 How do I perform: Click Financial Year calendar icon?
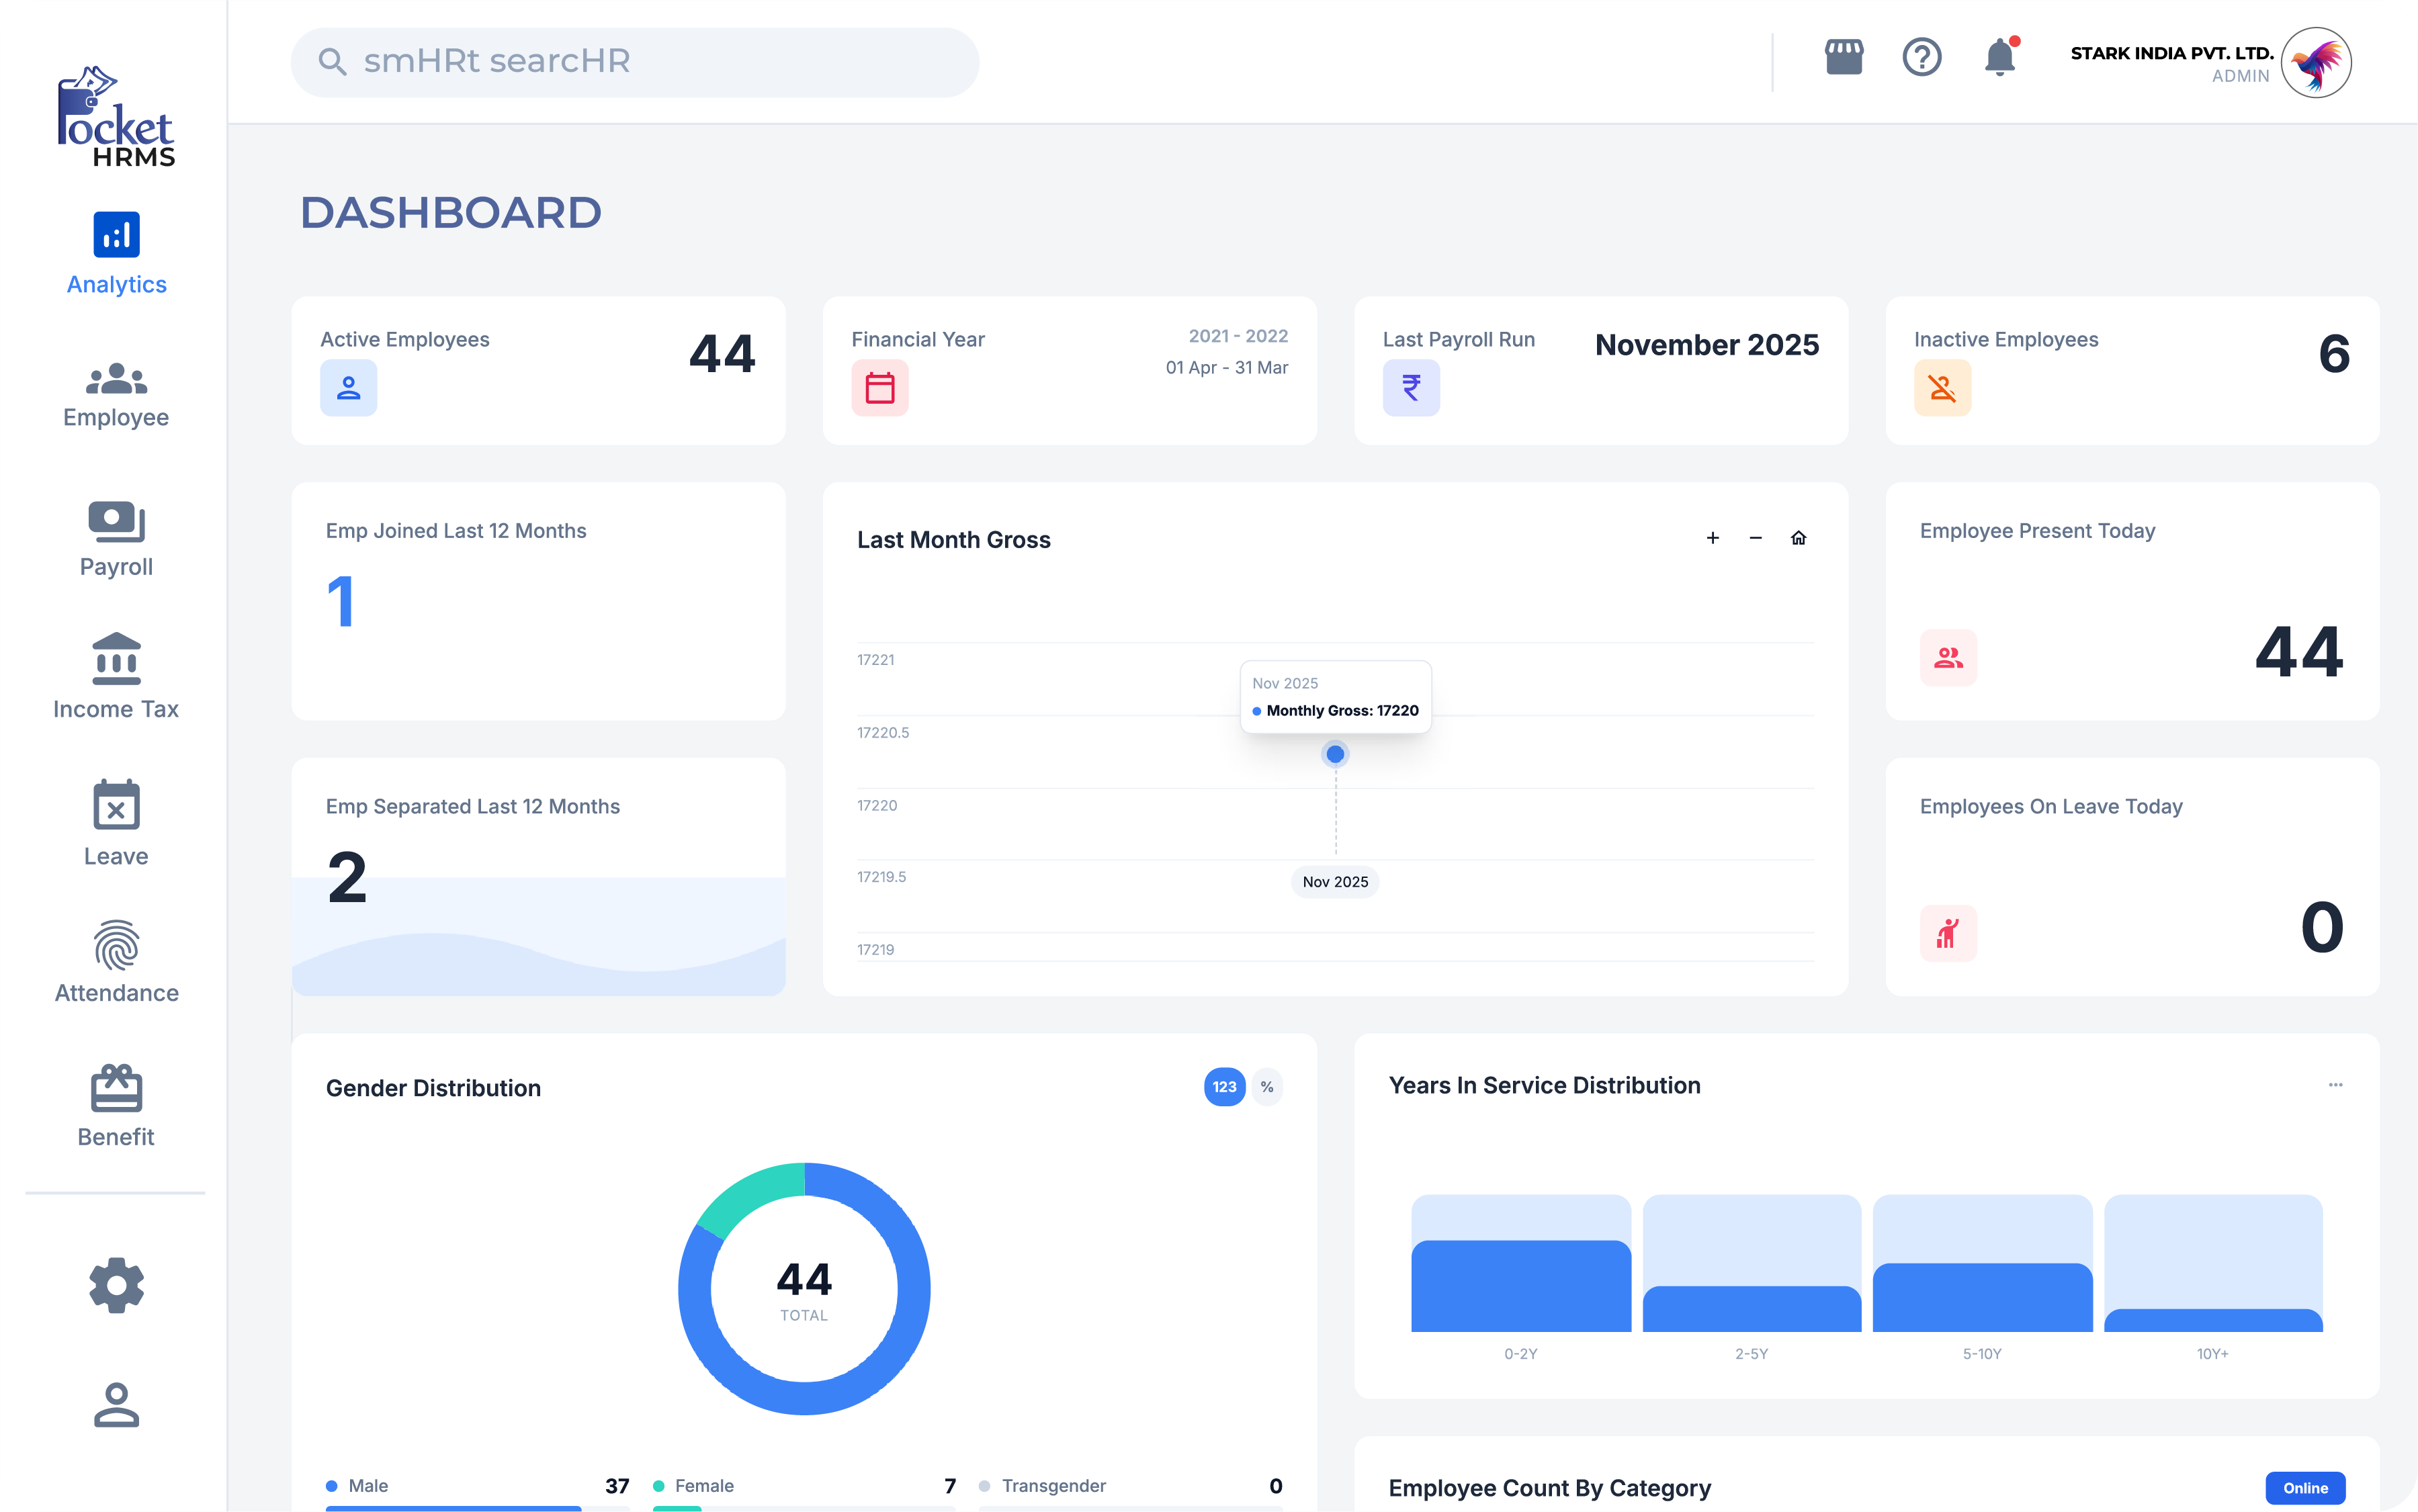(879, 388)
